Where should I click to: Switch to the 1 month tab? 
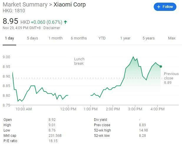pyautogui.click(x=55, y=38)
